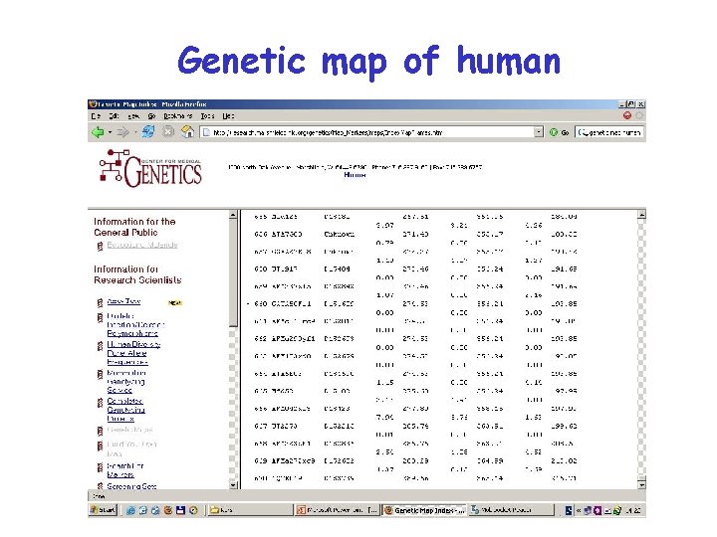
Task: Switch to Genetic Map Index taskbar button
Action: pyautogui.click(x=425, y=510)
